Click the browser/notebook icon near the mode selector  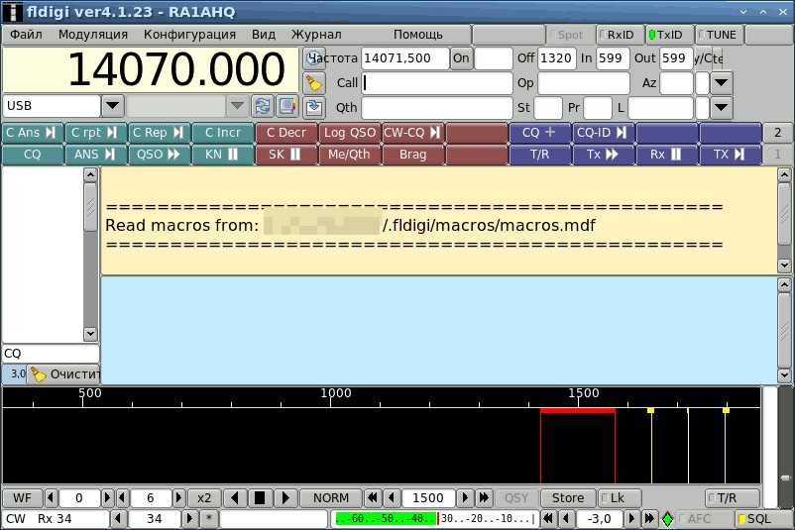[287, 106]
